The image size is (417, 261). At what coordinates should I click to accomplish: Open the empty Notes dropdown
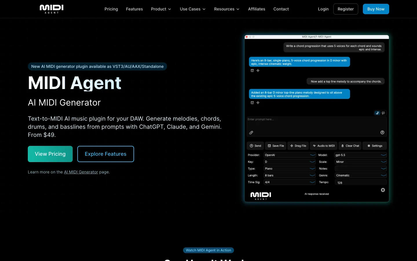click(x=361, y=168)
